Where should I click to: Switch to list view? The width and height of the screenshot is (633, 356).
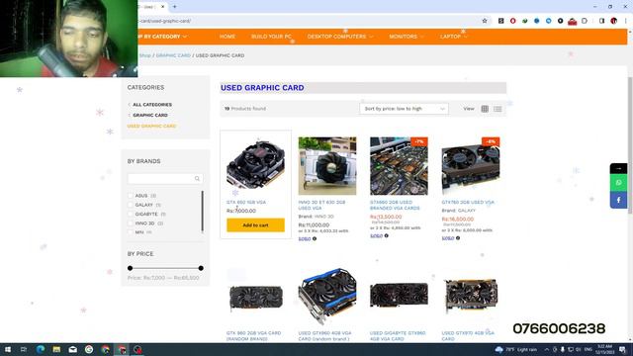(x=497, y=109)
